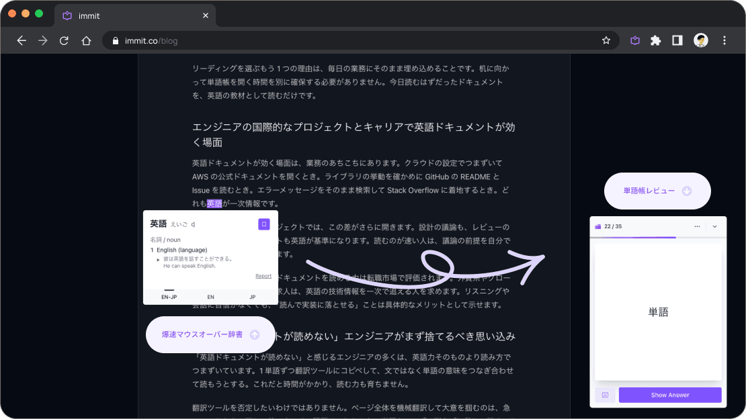The width and height of the screenshot is (746, 419).
Task: Play pronunciation audio for えいご
Action: point(193,224)
